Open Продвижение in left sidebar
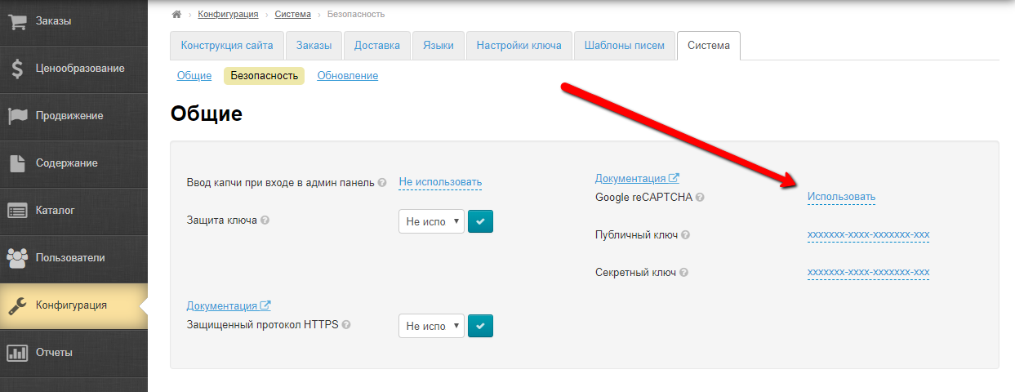Viewport: 1015px width, 392px height. tap(73, 116)
